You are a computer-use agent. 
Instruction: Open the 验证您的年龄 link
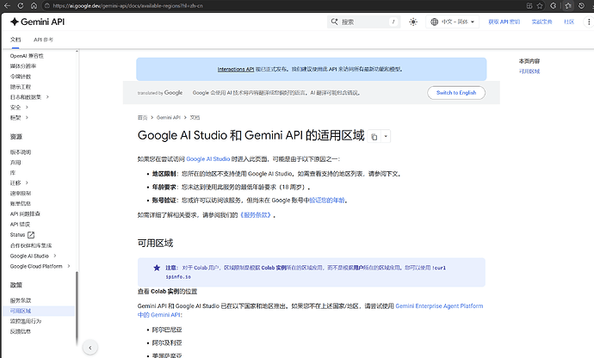tap(327, 201)
